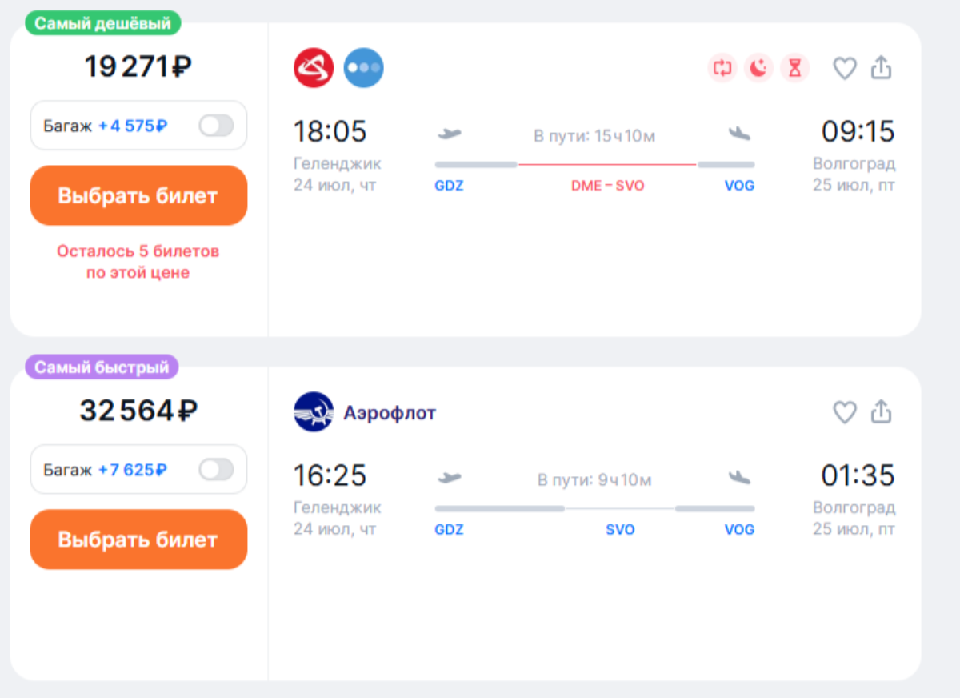Click the red airline logo on cheapest ticket

point(314,68)
